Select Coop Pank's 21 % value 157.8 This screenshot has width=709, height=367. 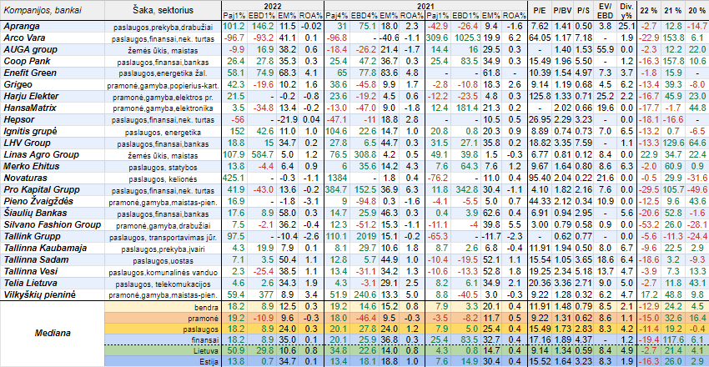[672, 60]
